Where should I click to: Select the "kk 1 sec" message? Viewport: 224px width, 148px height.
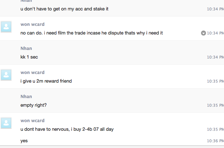coord(29,57)
